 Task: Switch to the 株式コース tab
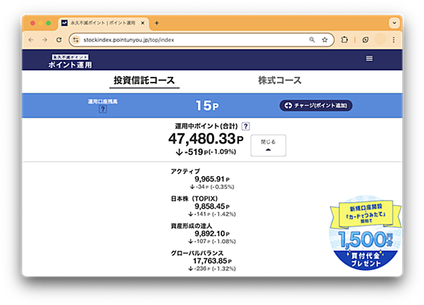(x=279, y=80)
